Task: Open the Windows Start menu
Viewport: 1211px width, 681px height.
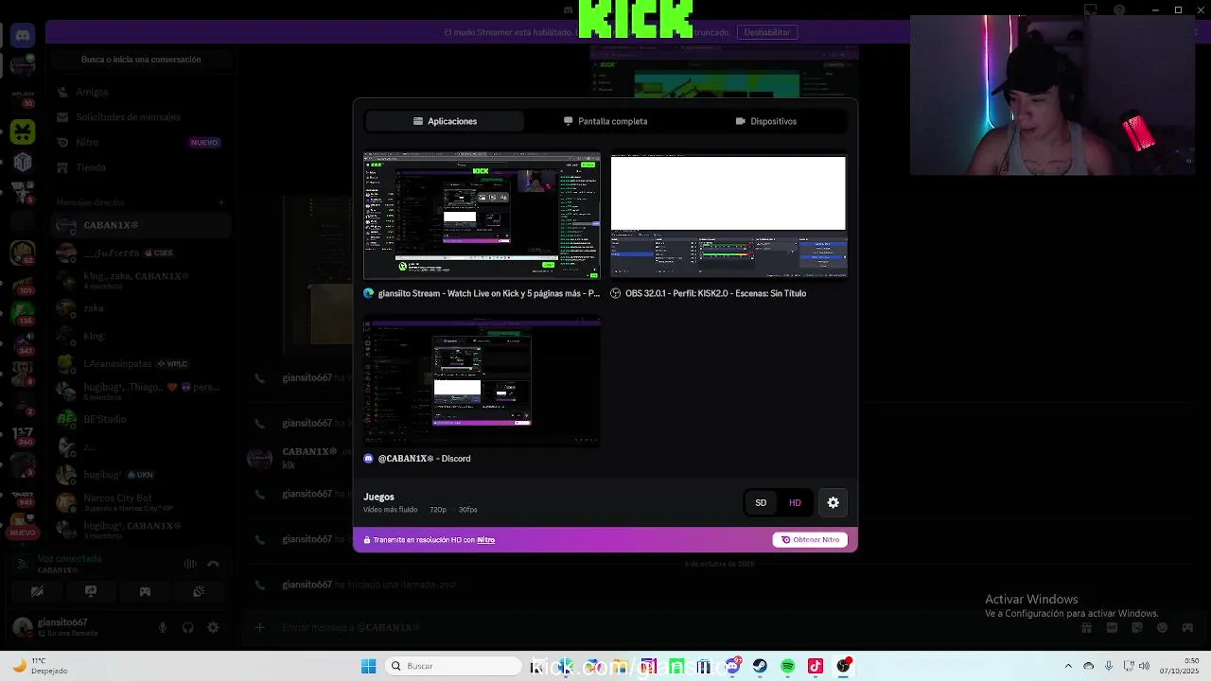Action: pos(369,666)
